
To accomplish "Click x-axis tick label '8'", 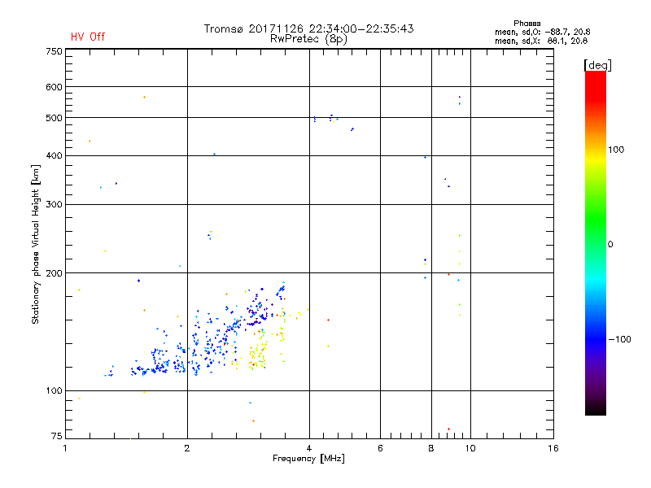I will [x=431, y=448].
